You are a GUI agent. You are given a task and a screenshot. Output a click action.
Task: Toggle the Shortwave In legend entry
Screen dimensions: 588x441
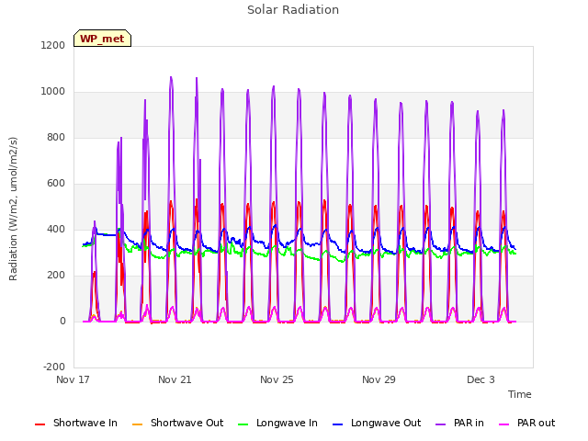pos(76,423)
